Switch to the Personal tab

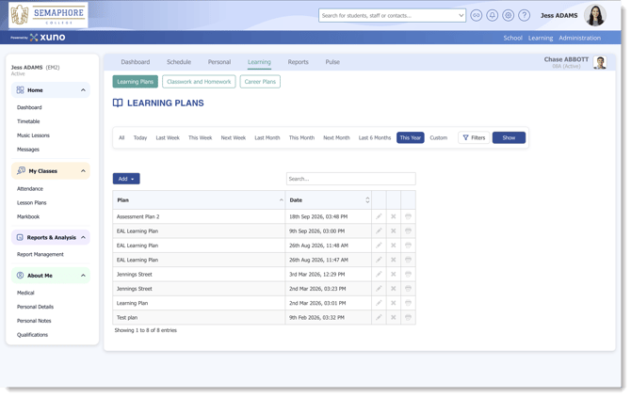218,62
